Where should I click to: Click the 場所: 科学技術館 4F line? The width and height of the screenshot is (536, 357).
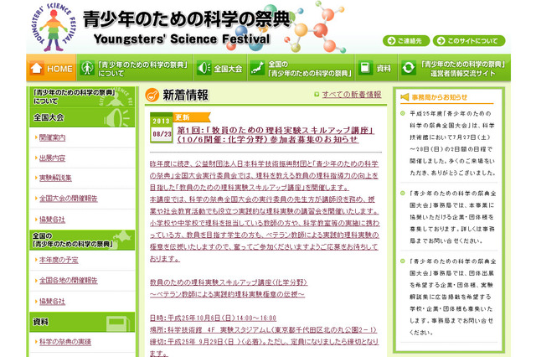coord(263,329)
